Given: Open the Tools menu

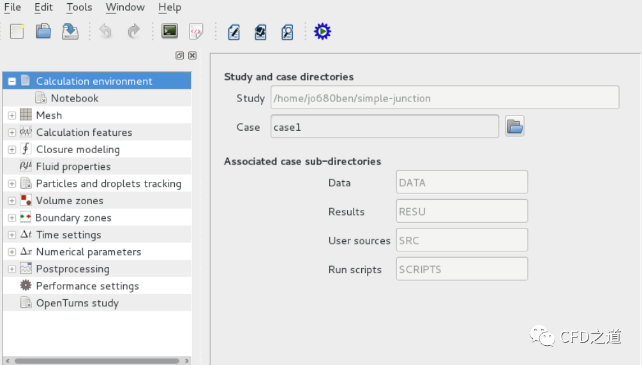Looking at the screenshot, I should pos(79,8).
